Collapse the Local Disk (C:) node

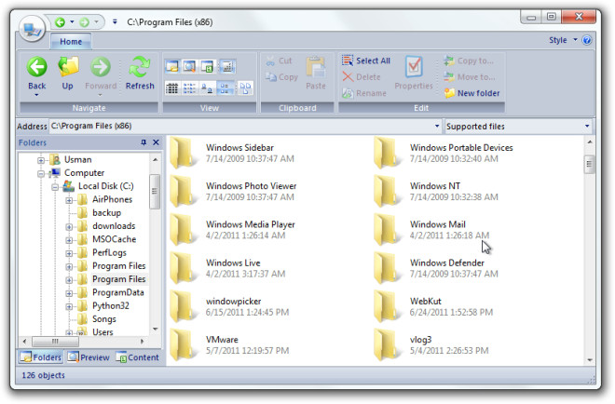click(x=55, y=187)
